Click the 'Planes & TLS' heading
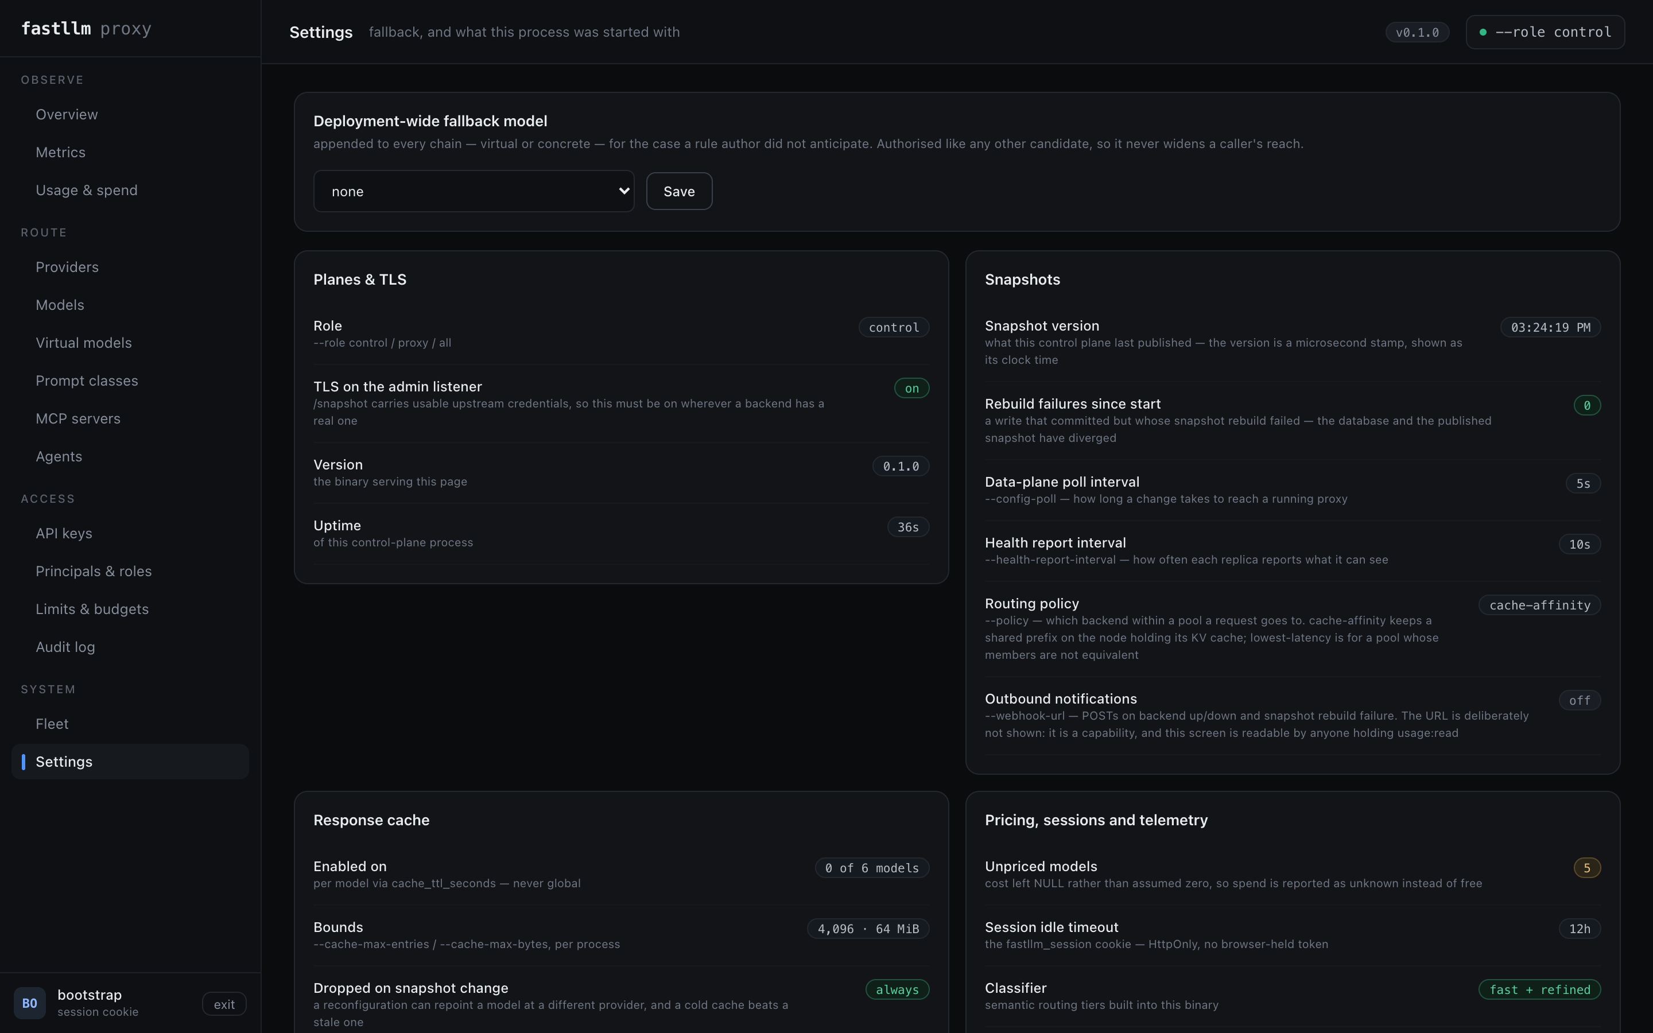Image resolution: width=1653 pixels, height=1033 pixels. coord(360,279)
